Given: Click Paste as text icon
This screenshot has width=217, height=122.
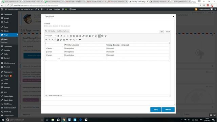Looking at the screenshot, I should click(58, 40).
